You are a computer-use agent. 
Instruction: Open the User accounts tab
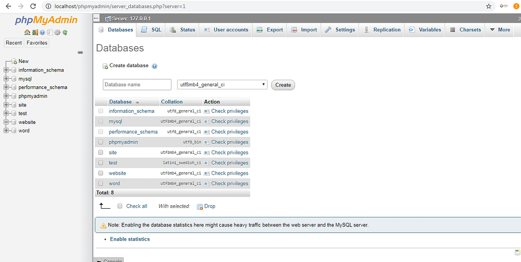[x=226, y=29]
